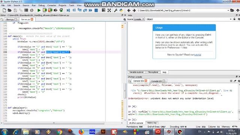This screenshot has height=135, width=240.
Task: Interrupt kernel with the console stop square
Action: pyautogui.click(x=231, y=81)
